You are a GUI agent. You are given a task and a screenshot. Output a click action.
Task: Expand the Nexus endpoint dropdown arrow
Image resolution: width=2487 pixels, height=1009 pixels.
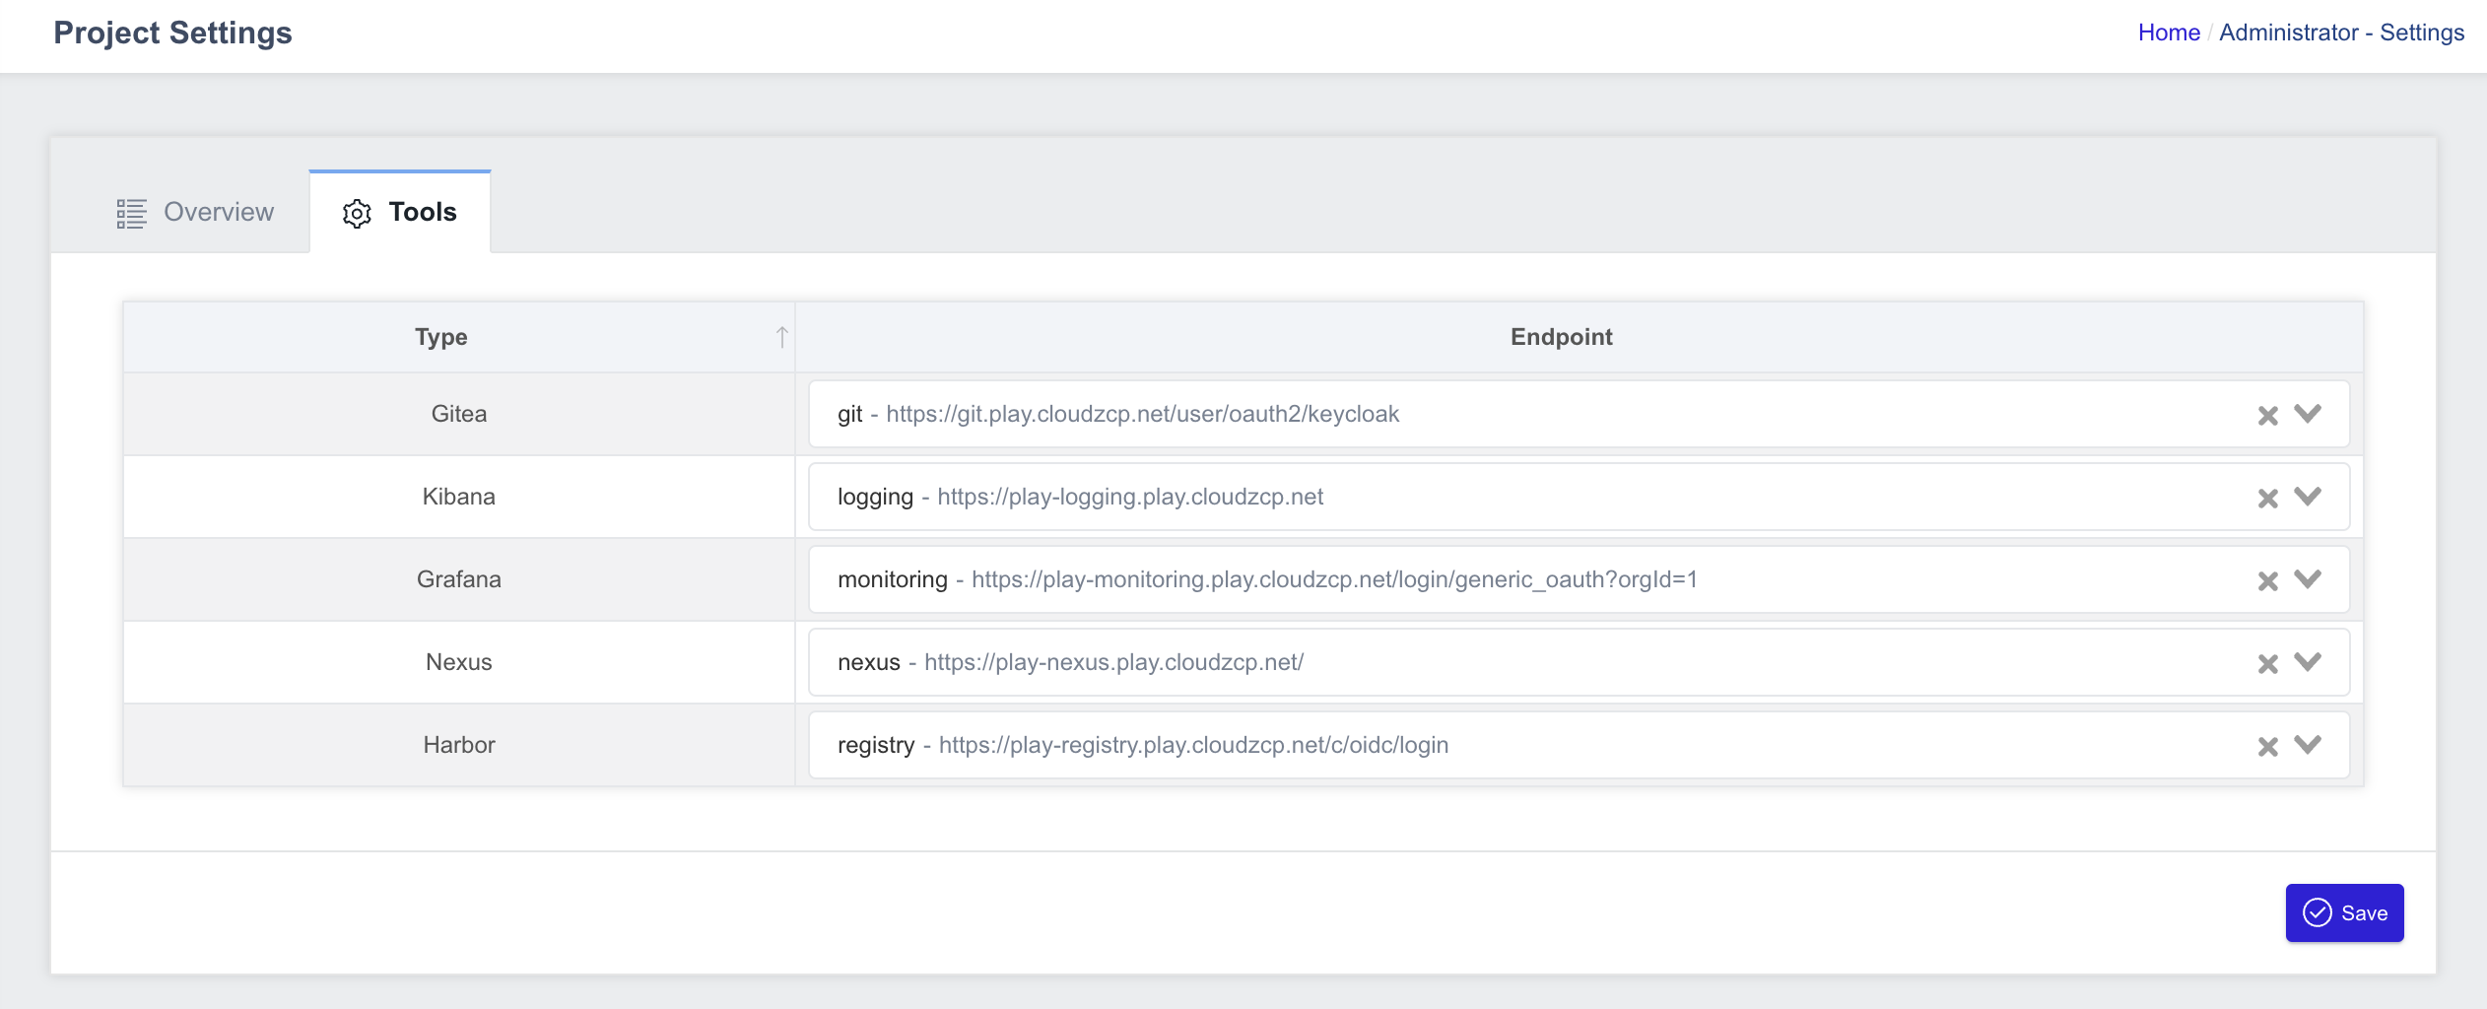2308,662
